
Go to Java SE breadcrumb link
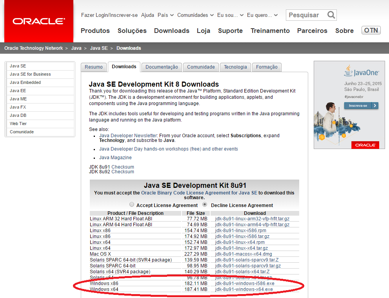(x=99, y=48)
